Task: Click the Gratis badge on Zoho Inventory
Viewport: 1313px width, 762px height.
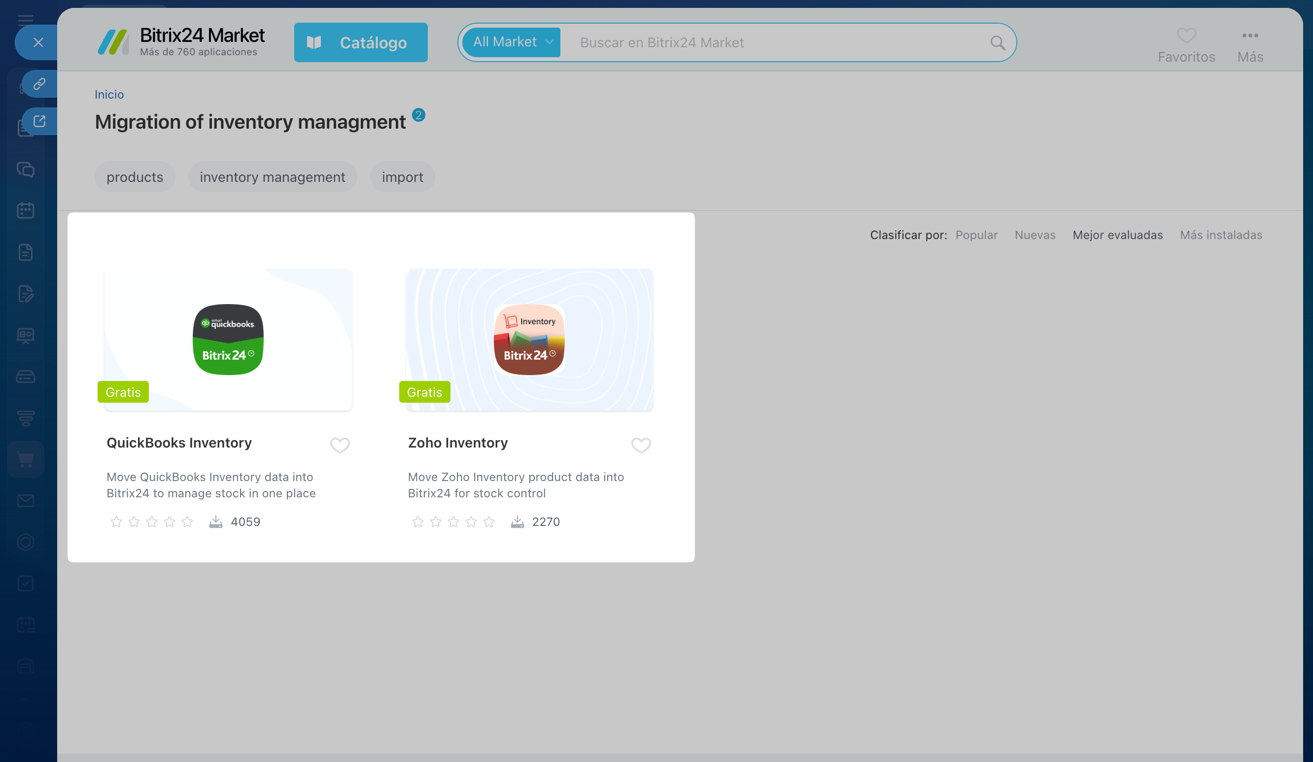Action: [x=425, y=392]
